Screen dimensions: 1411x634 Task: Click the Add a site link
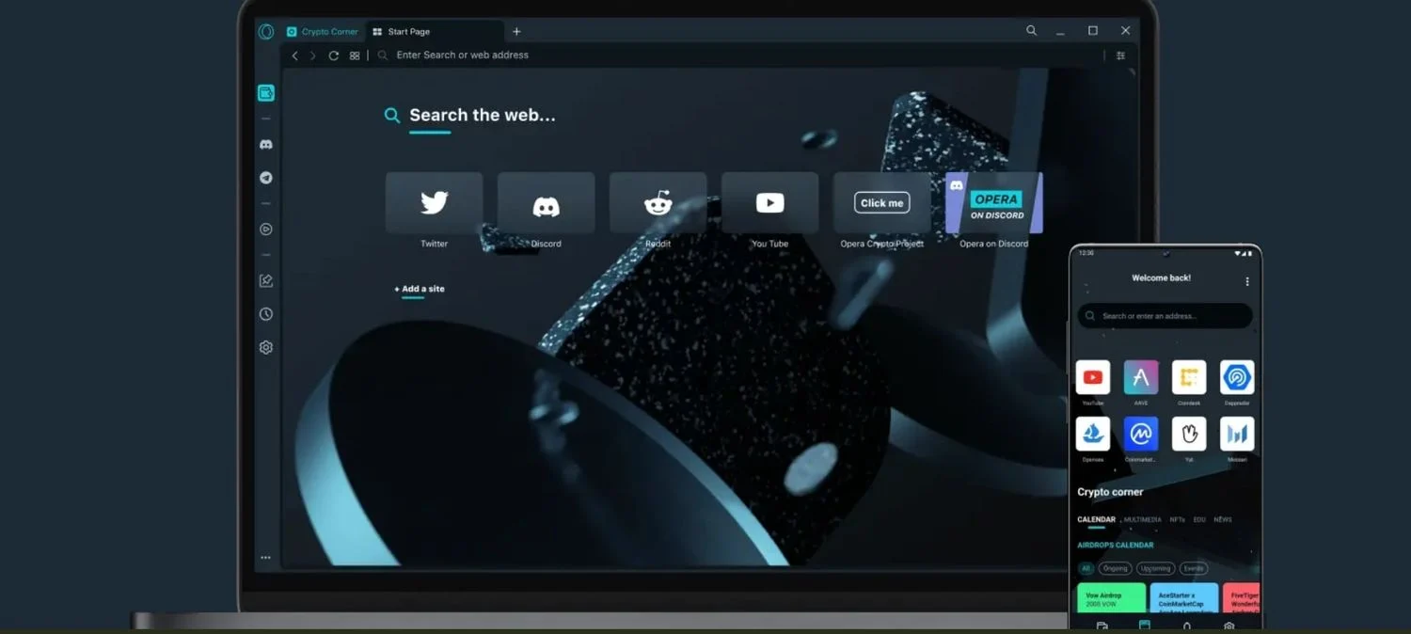[420, 289]
